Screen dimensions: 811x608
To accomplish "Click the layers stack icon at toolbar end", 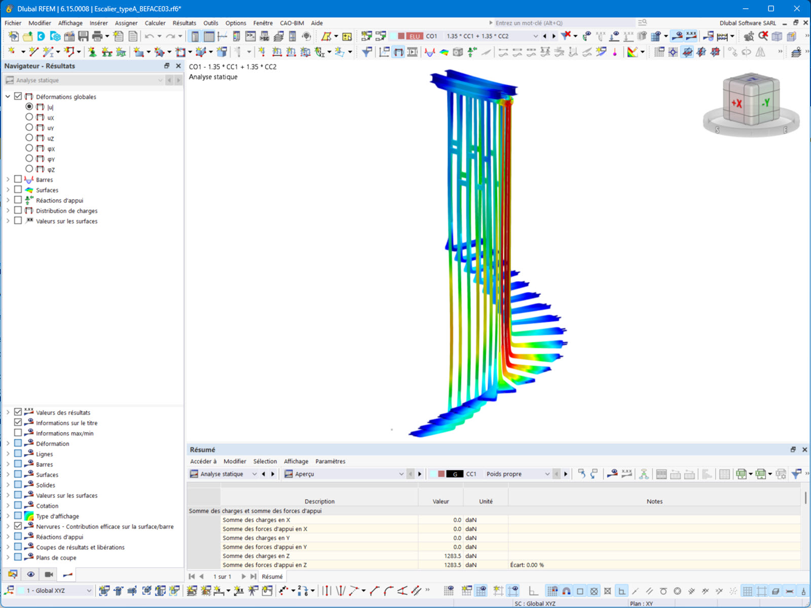I will pos(796,52).
